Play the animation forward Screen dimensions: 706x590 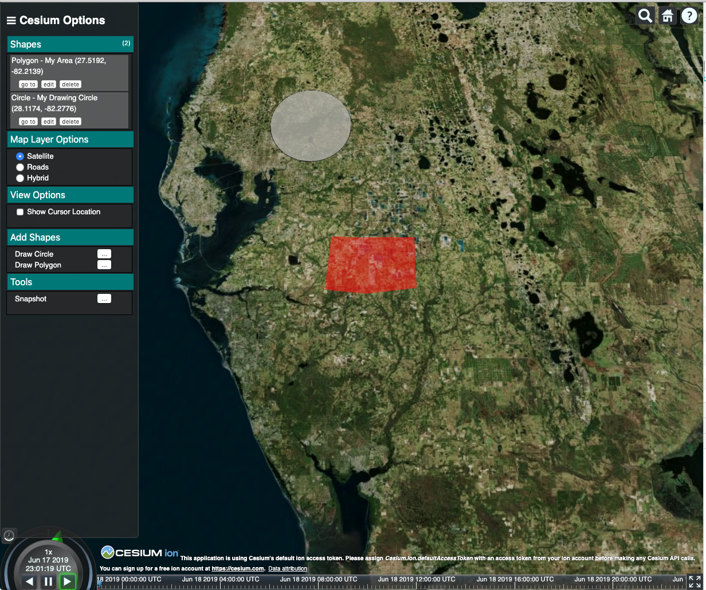[68, 581]
